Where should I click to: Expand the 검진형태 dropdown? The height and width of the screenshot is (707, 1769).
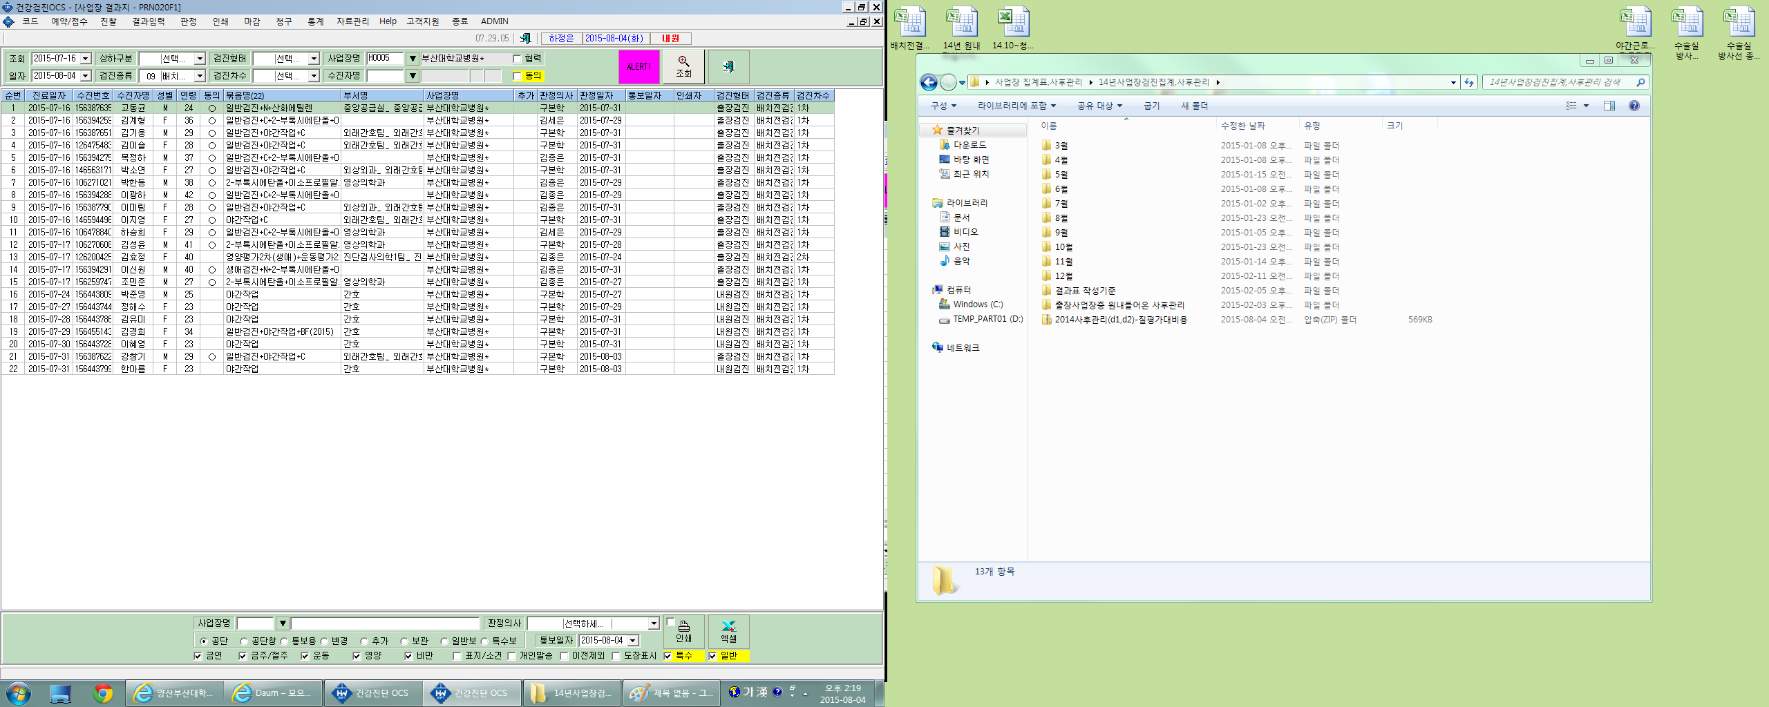point(314,59)
